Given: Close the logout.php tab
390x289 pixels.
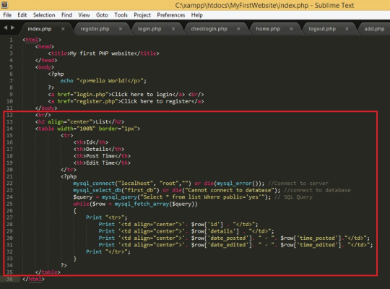Looking at the screenshot, I should point(347,29).
